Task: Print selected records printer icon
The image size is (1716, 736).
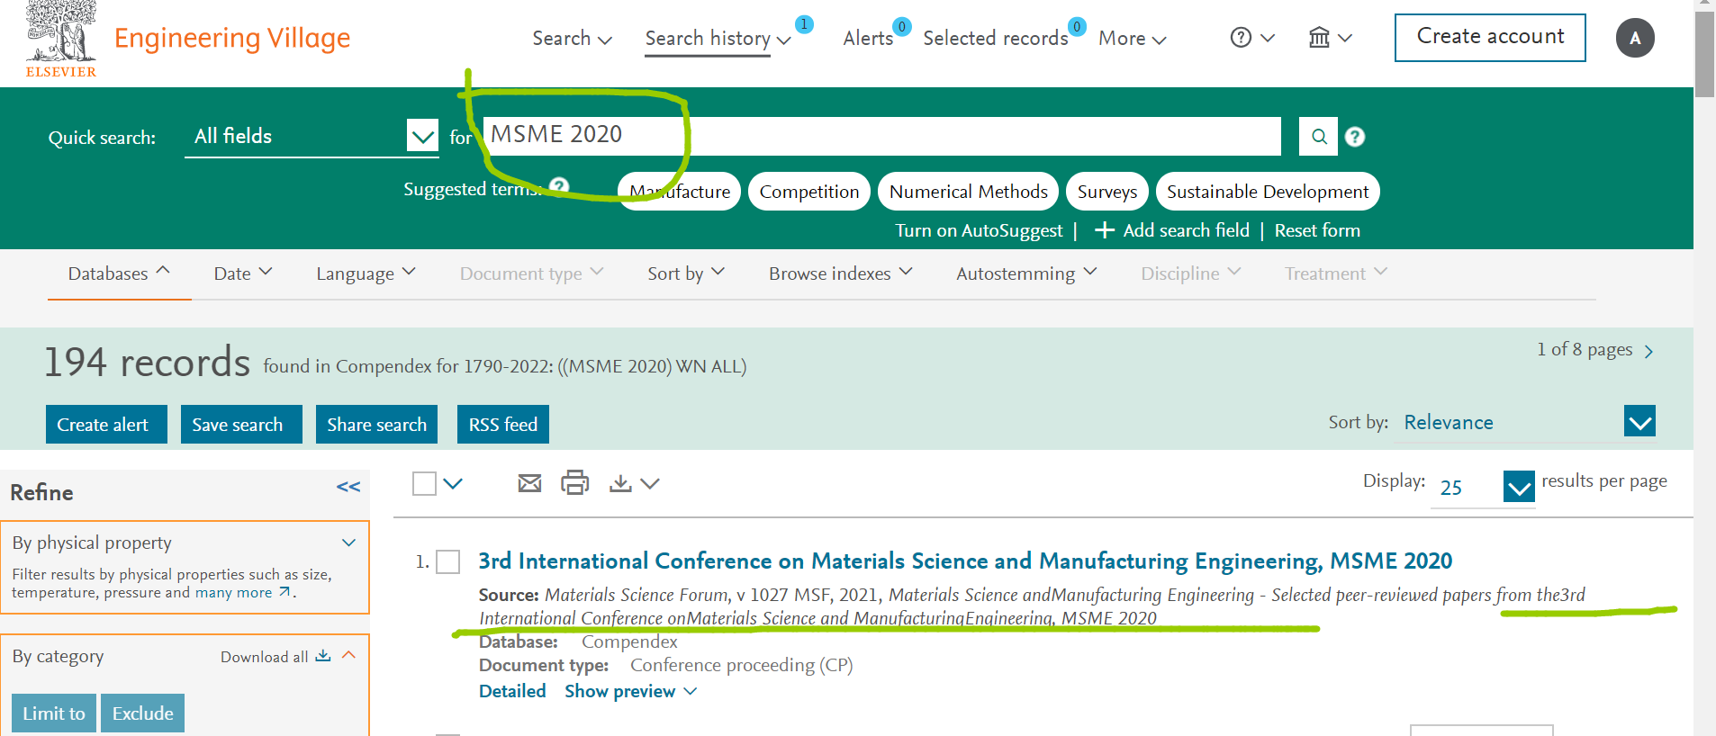Action: (575, 483)
